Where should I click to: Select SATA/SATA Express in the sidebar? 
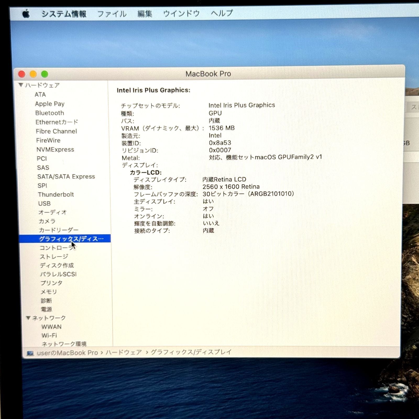pyautogui.click(x=66, y=177)
